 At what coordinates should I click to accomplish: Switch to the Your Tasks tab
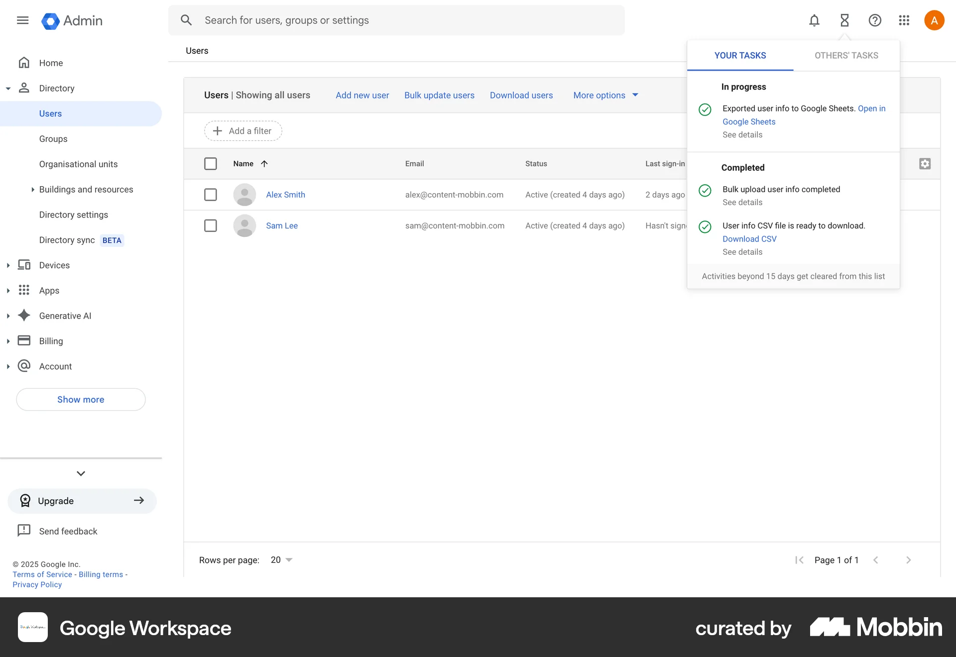[740, 55]
